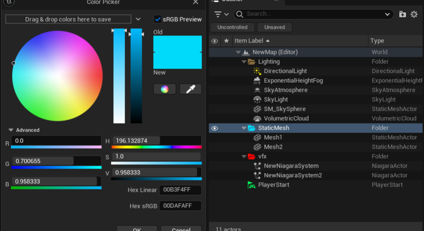
Task: Toggle the sRGB Preview checkbox
Action: [157, 19]
